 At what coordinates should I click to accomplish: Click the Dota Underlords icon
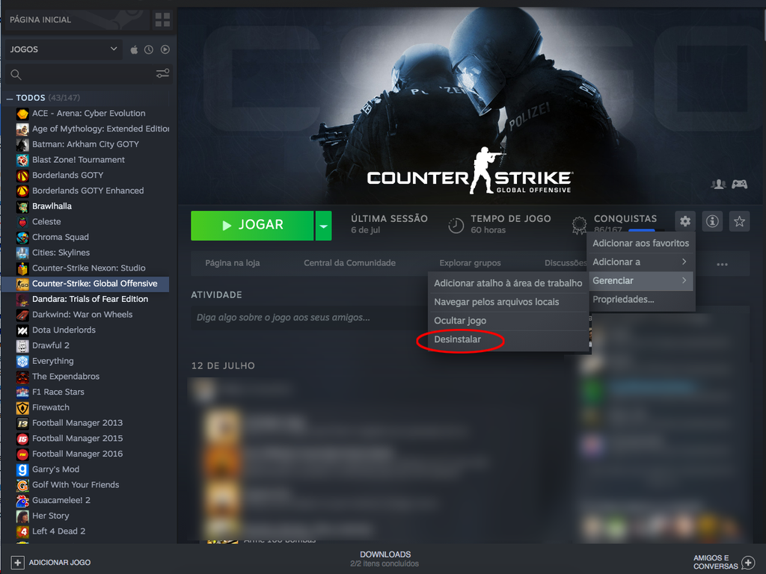coord(22,330)
